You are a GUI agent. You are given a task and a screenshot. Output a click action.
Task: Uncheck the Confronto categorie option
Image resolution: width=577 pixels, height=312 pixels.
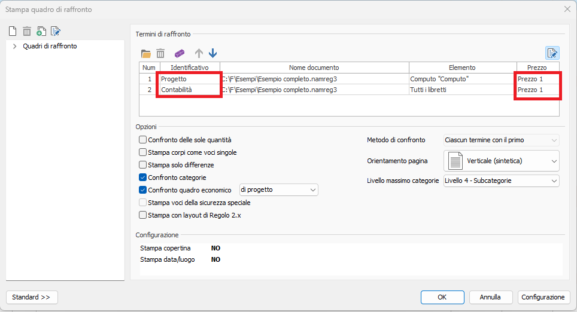coord(142,178)
